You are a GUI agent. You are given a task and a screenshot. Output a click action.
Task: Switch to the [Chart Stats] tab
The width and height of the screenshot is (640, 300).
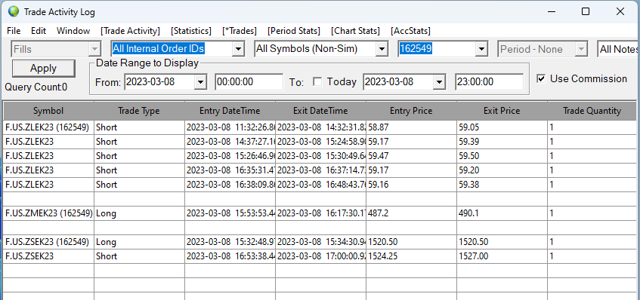pyautogui.click(x=355, y=31)
